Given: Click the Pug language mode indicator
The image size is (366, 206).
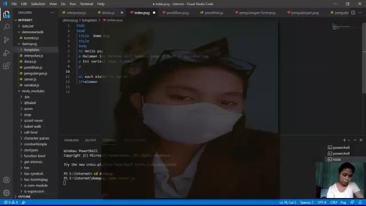Looking at the screenshot, I should [343, 203].
